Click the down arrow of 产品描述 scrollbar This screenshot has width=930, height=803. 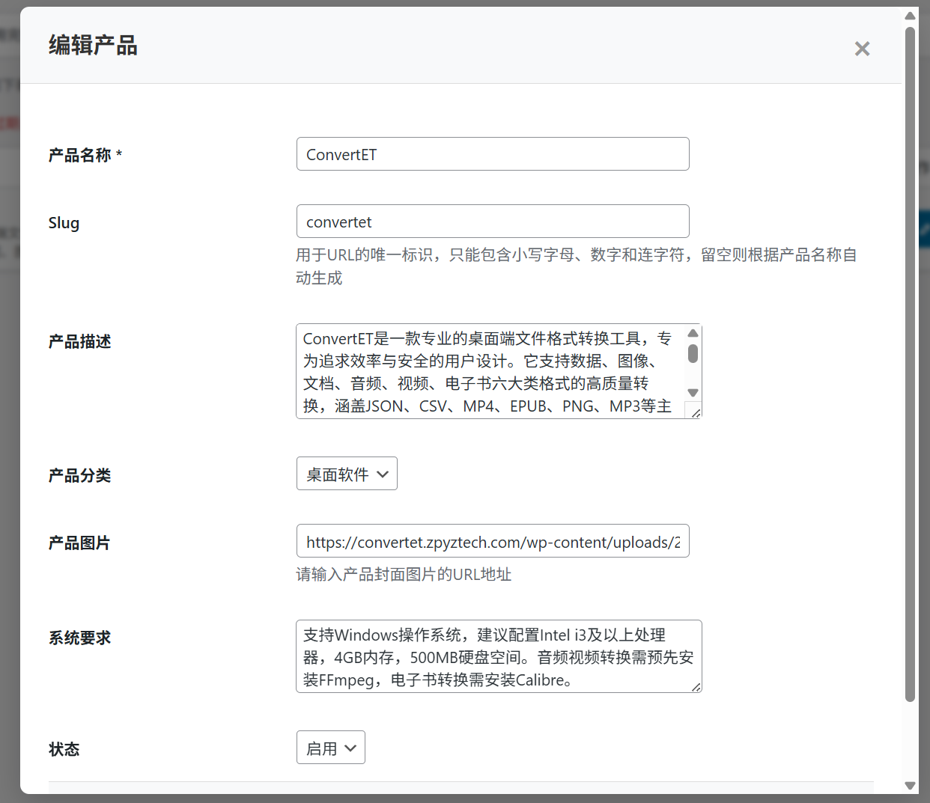693,393
